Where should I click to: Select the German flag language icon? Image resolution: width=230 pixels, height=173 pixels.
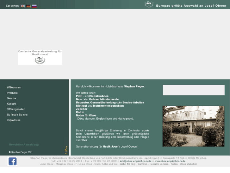(28, 6)
